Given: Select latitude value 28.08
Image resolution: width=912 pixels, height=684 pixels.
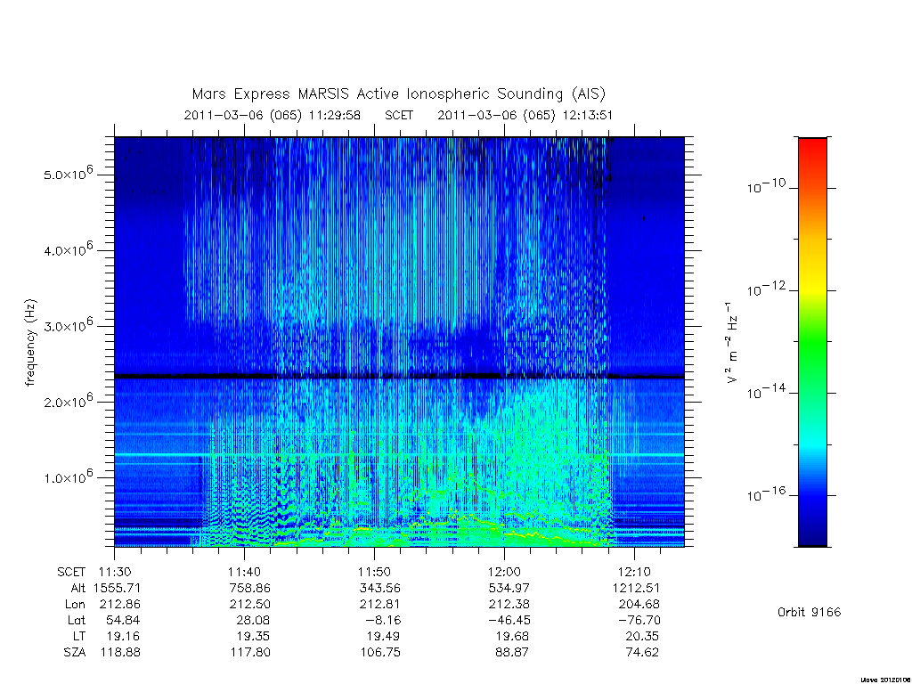Looking at the screenshot, I should click(253, 620).
